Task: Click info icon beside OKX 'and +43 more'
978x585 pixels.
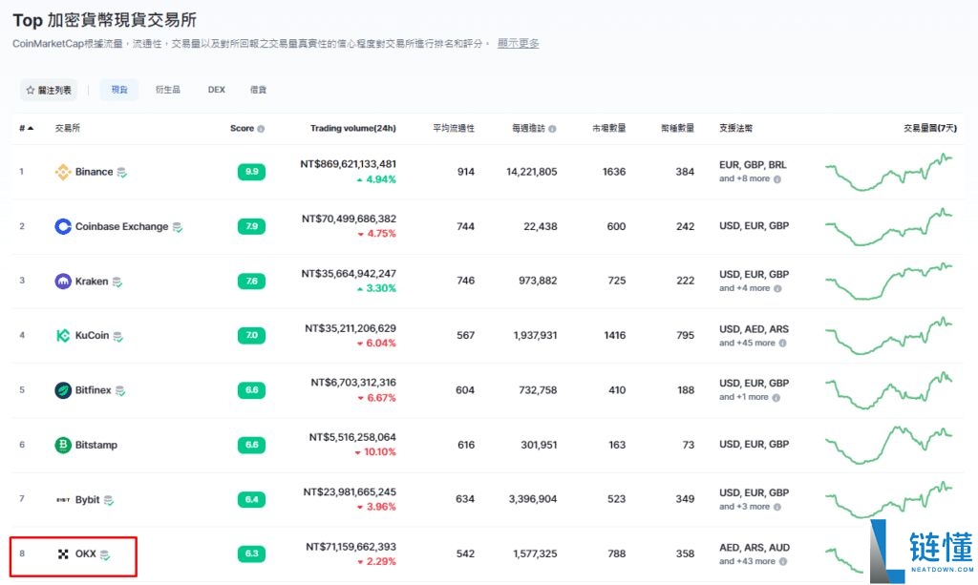Action: [x=783, y=561]
